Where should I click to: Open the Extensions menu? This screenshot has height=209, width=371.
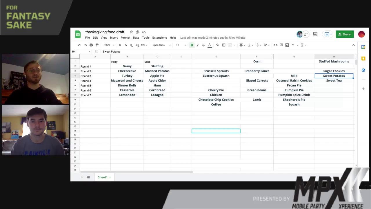160,37
